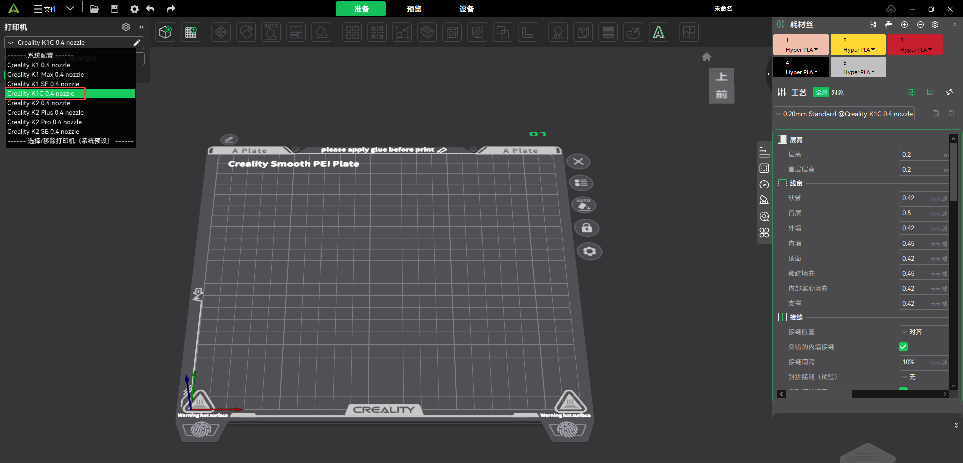Open the 0.20mm Standard process preset dropdown
This screenshot has width=963, height=463.
844,114
